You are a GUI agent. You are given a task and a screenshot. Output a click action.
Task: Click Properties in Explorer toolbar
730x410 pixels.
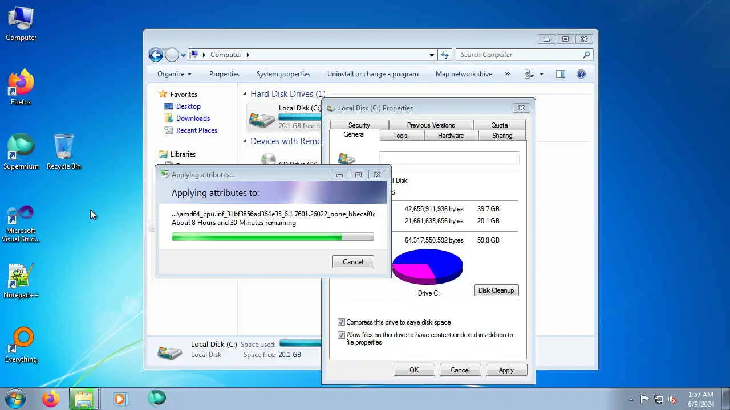(x=224, y=74)
